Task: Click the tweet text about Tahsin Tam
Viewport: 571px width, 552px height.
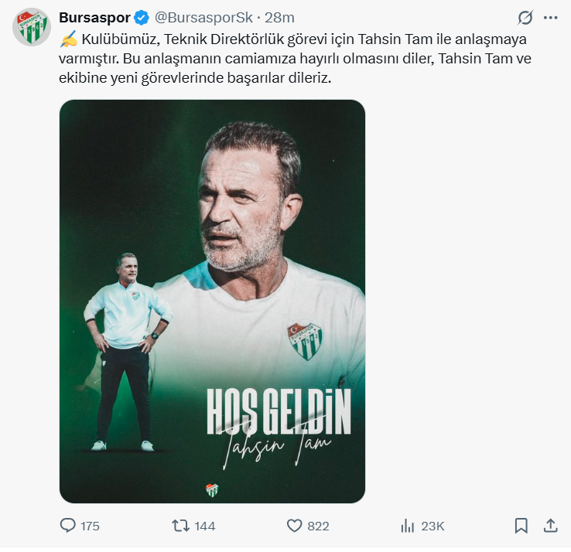Action: tap(294, 58)
